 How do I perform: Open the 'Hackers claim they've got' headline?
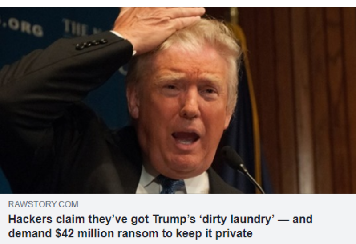coord(160,226)
